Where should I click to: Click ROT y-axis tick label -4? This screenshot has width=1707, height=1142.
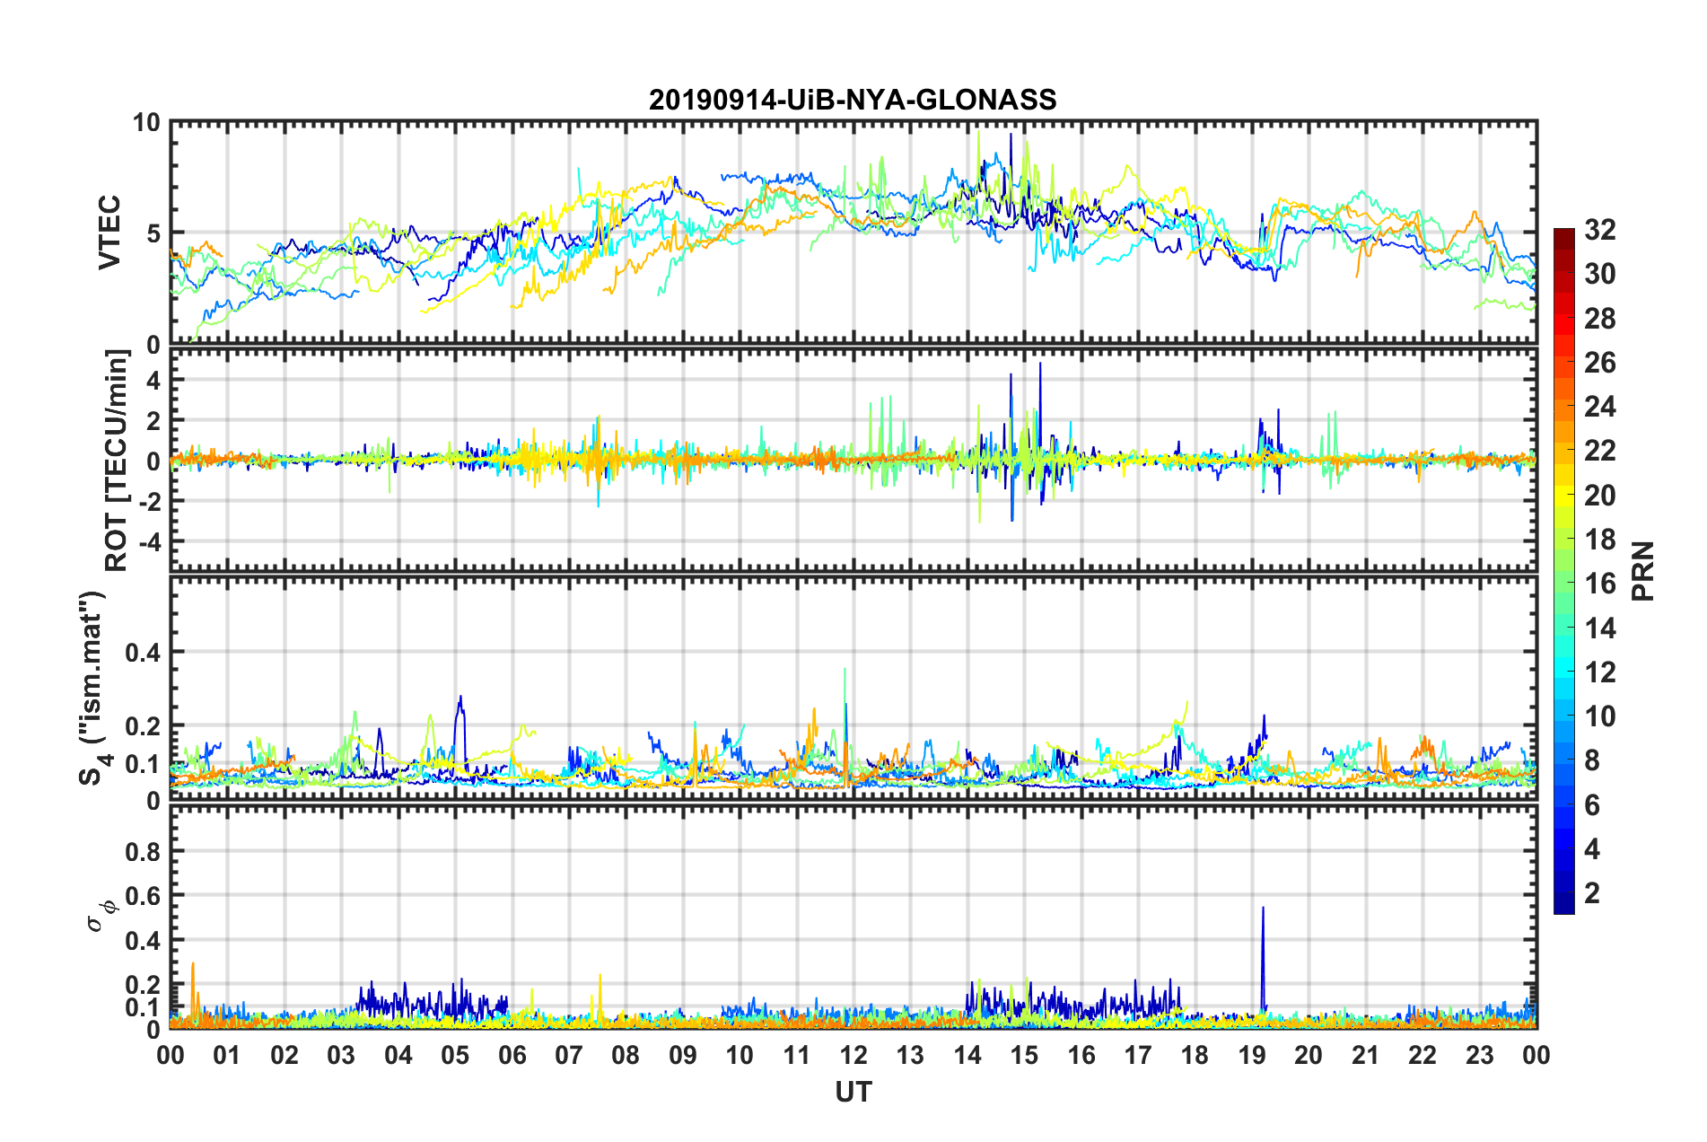point(150,541)
